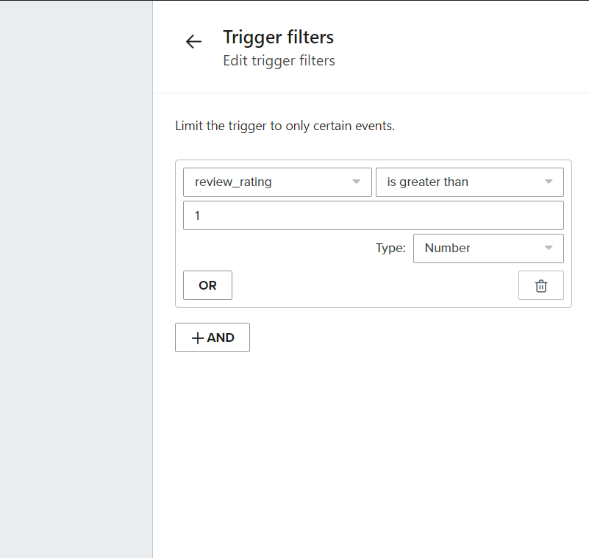Focus the filter value field containing 1

tap(374, 215)
